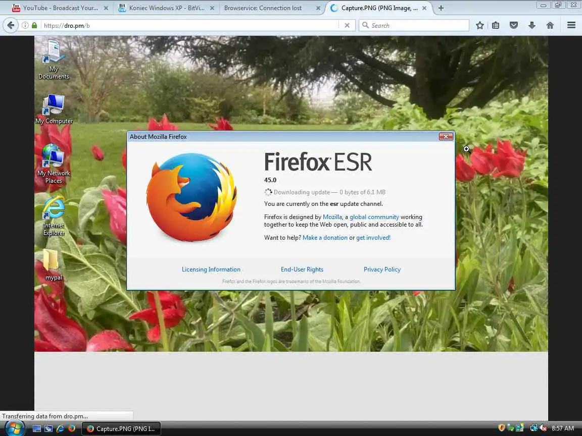Click the Downloading update progress text
The height and width of the screenshot is (436, 582).
(x=329, y=192)
